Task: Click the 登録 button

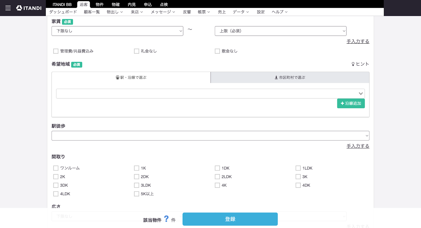Action: [230, 219]
